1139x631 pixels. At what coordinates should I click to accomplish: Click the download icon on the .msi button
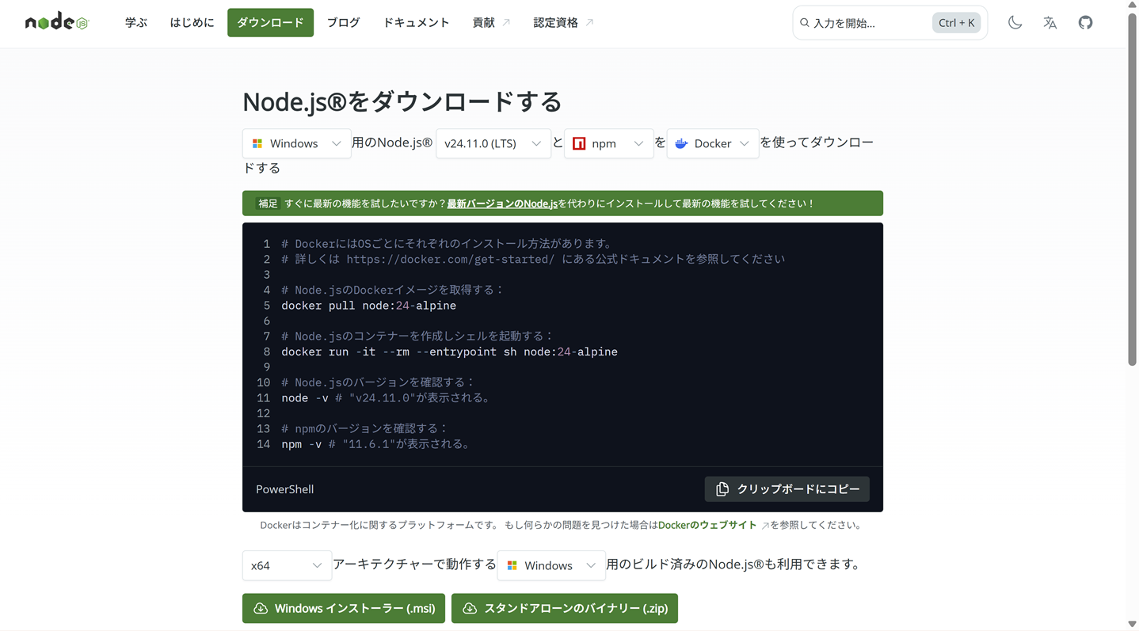click(x=260, y=608)
